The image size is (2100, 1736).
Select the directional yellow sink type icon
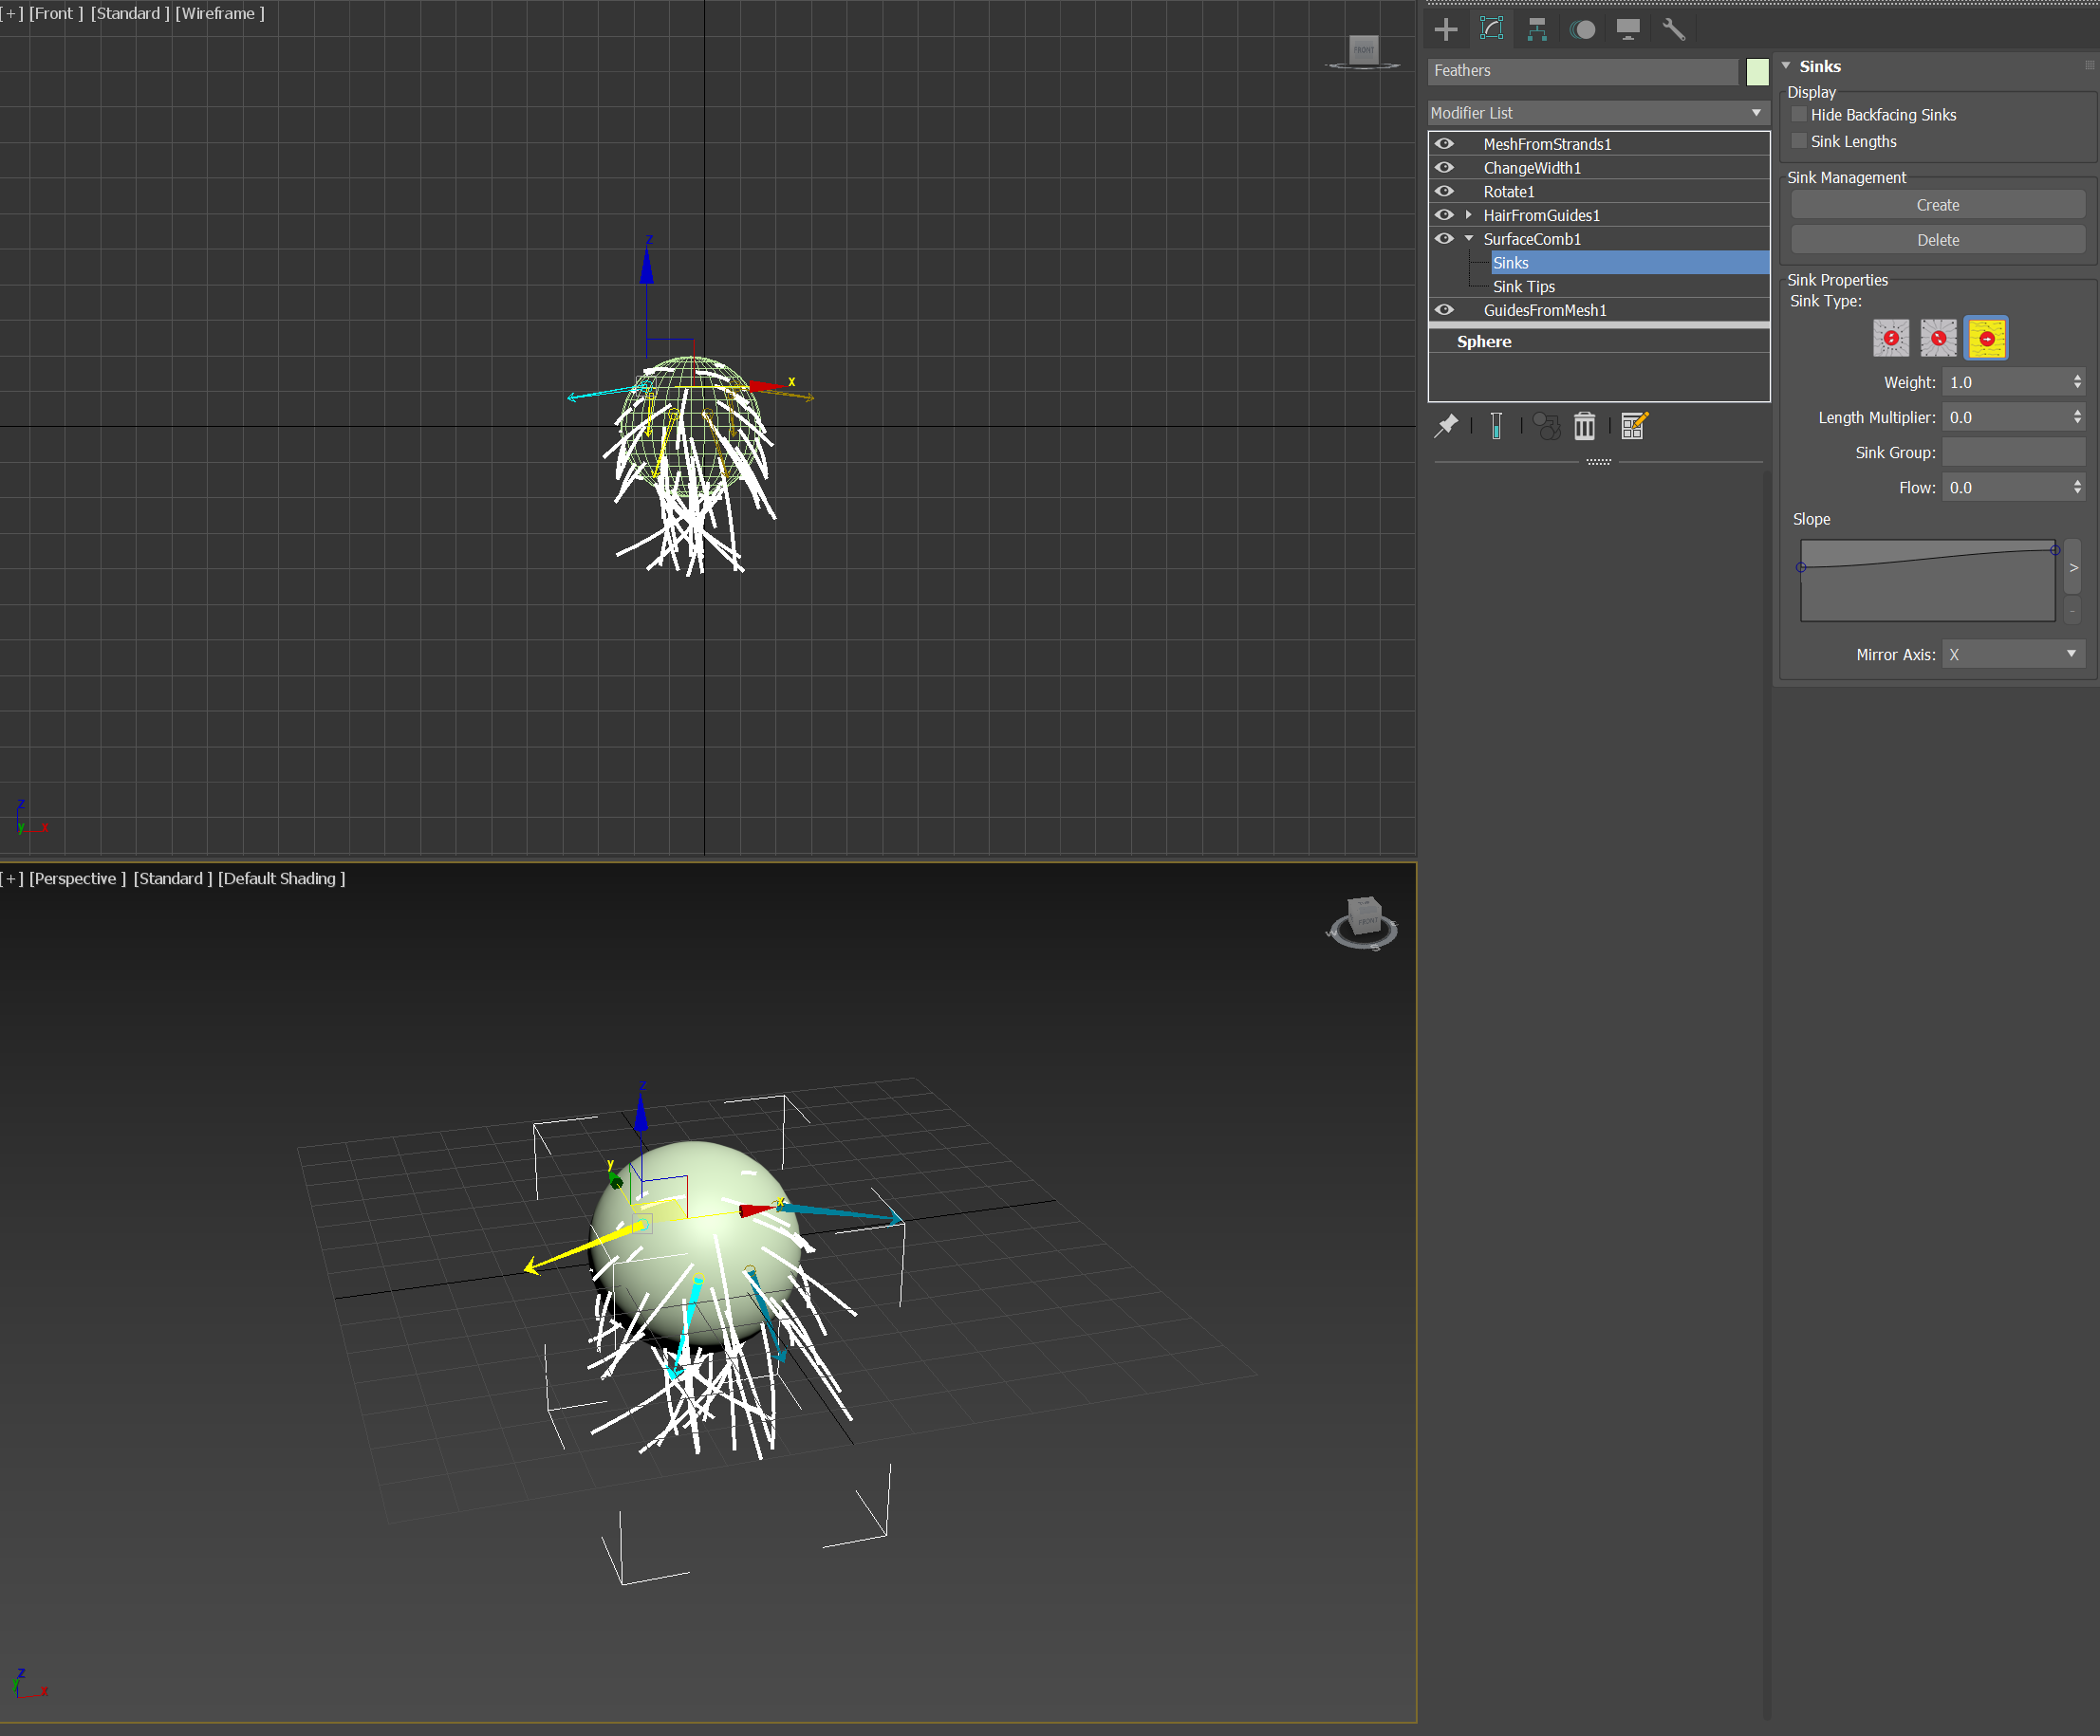coord(1986,339)
